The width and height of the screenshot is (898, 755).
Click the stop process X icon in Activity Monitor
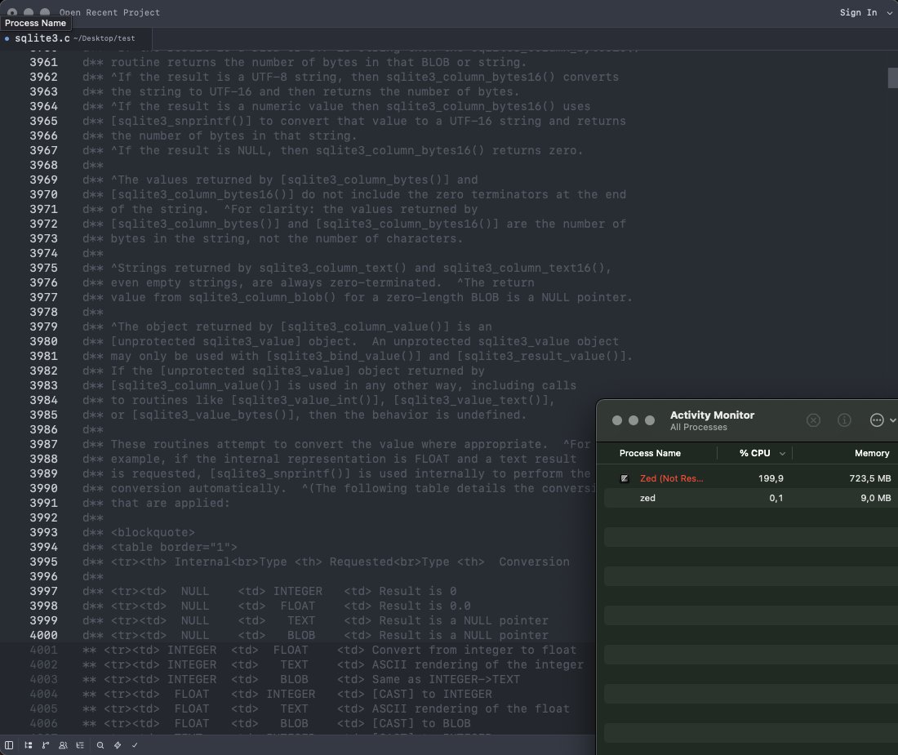(813, 420)
